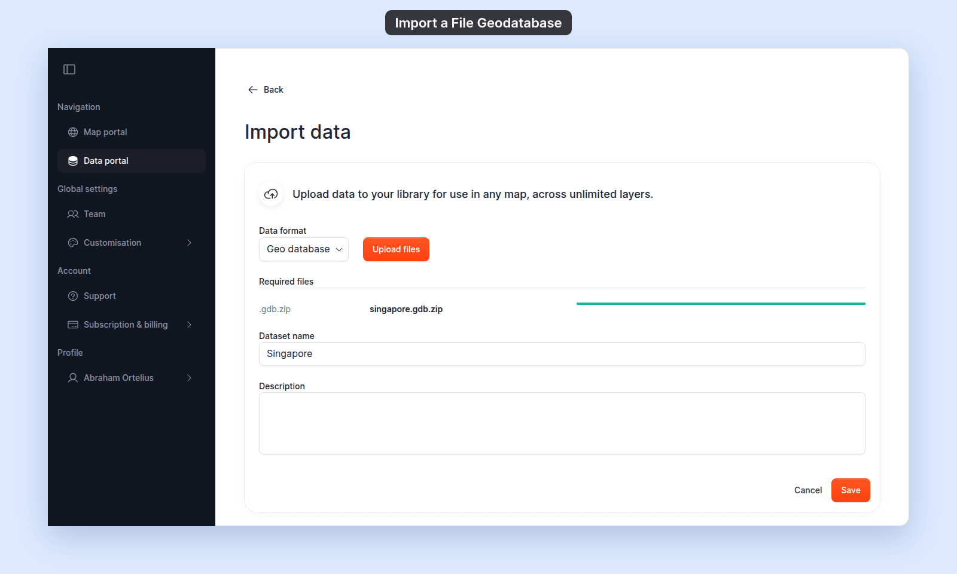Click the help icon beside Support

pos(73,296)
